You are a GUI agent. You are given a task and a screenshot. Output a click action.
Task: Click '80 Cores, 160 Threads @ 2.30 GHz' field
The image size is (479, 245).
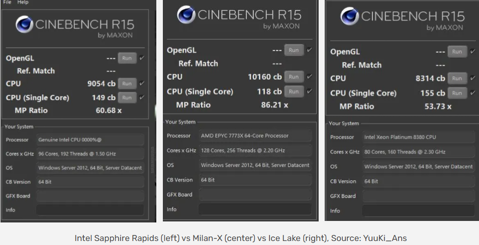click(419, 152)
